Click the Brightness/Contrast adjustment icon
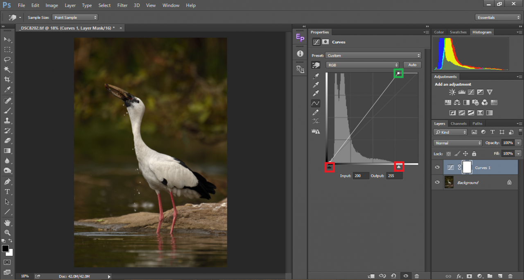The image size is (524, 280). [452, 92]
